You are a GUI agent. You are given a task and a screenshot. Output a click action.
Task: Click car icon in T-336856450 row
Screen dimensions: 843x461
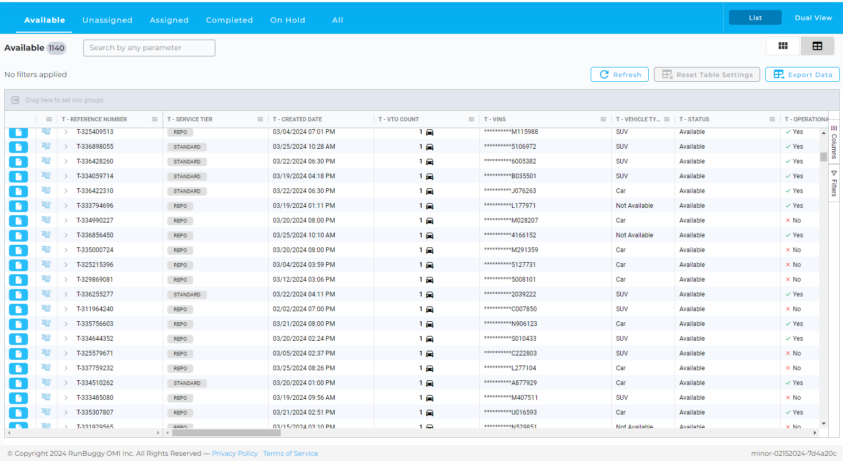pos(430,236)
